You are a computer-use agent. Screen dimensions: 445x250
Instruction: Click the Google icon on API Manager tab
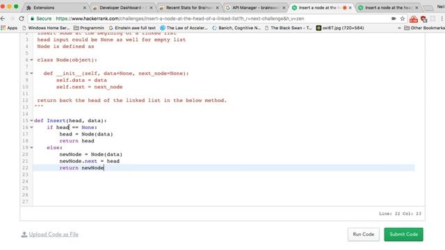(227, 8)
